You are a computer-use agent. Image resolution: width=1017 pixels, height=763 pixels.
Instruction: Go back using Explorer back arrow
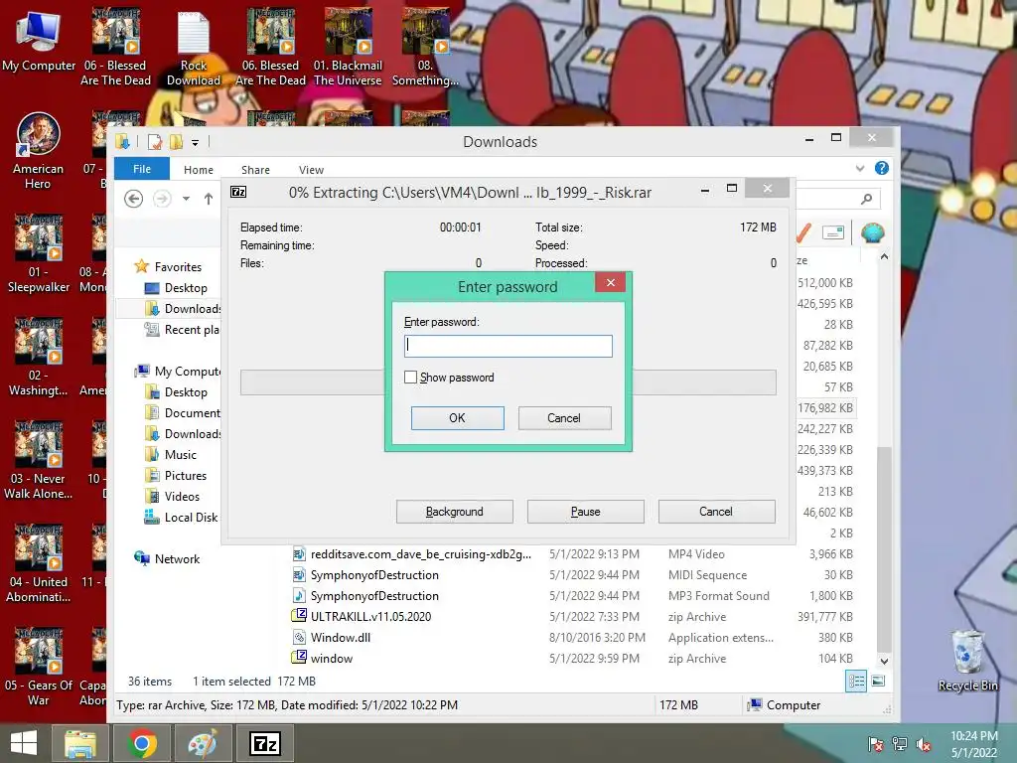point(134,199)
